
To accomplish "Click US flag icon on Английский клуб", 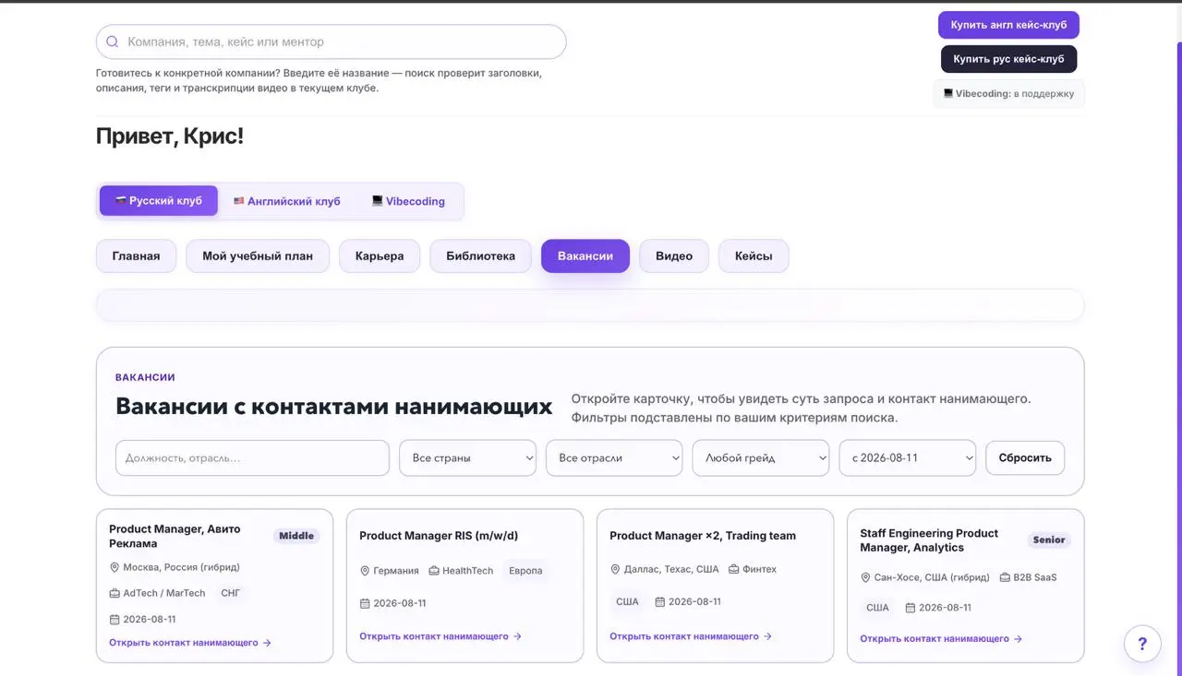I will pos(238,201).
